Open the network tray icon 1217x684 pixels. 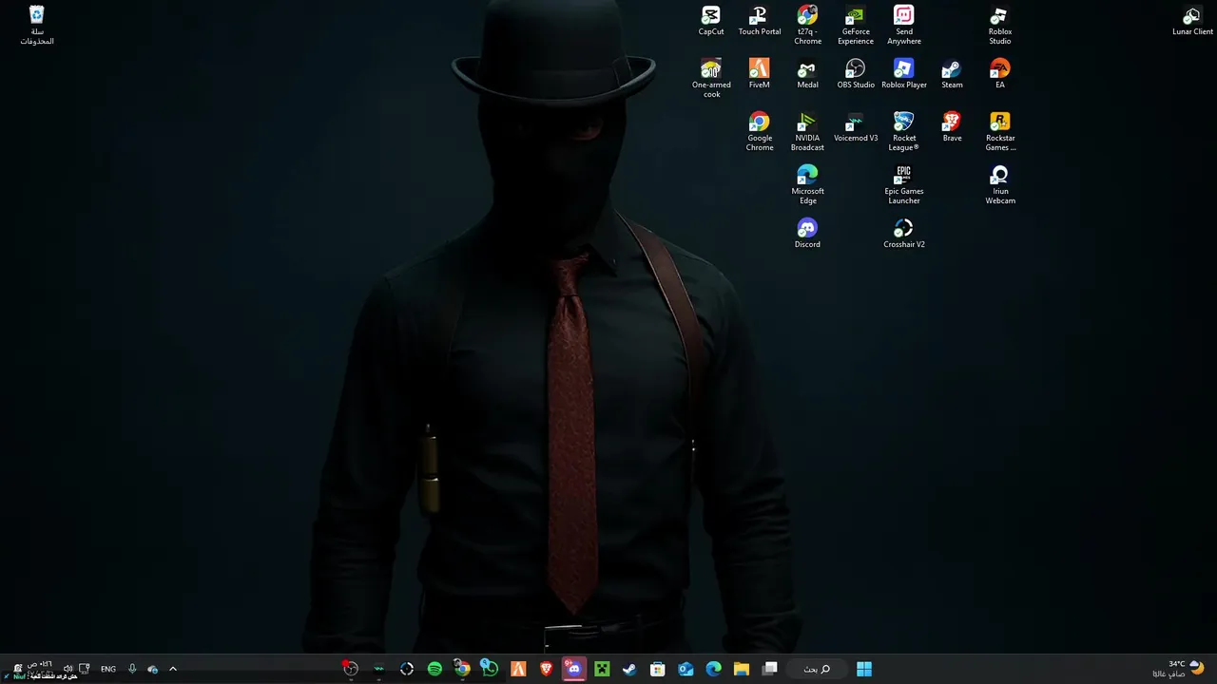point(84,669)
